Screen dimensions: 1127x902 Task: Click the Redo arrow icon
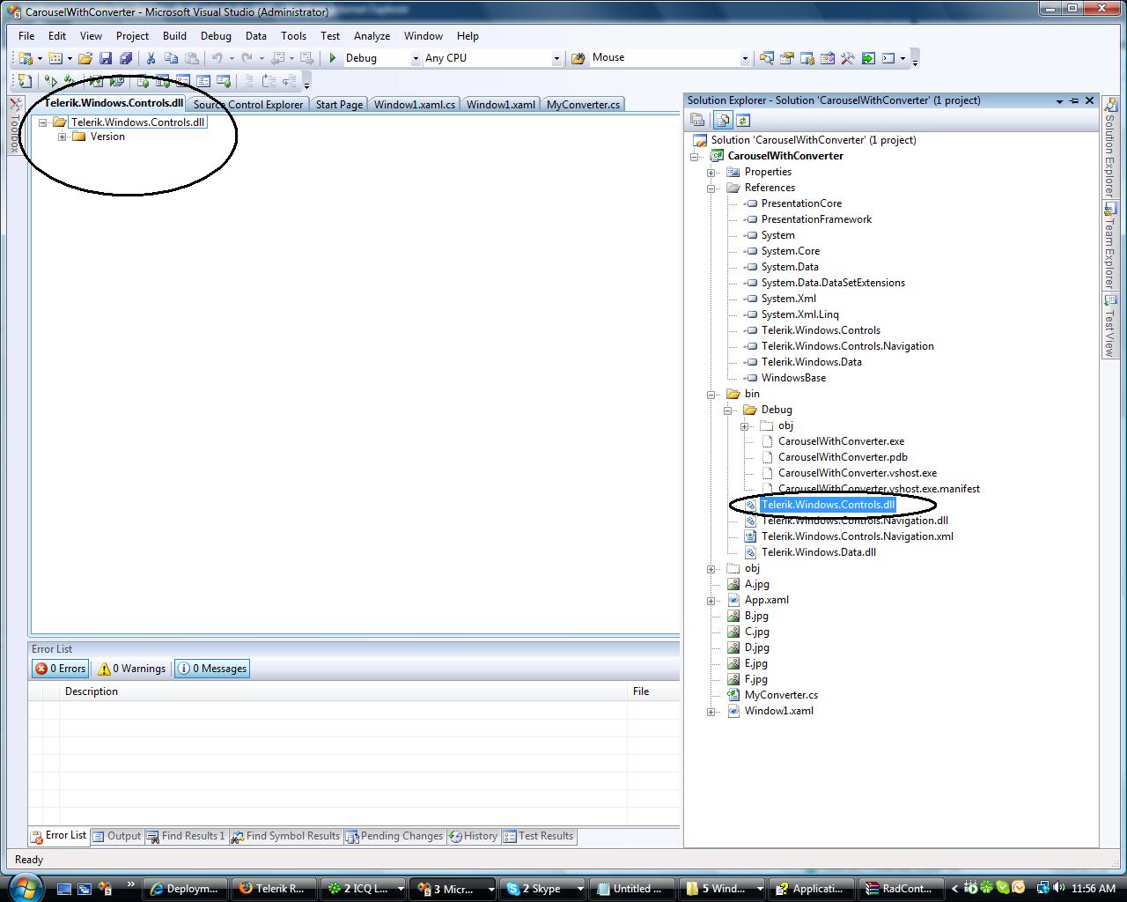point(247,58)
